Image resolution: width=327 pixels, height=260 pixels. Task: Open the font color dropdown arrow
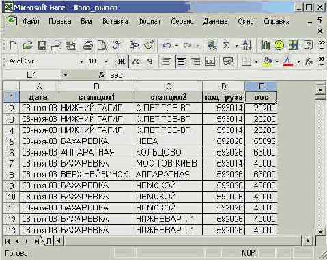(298, 62)
